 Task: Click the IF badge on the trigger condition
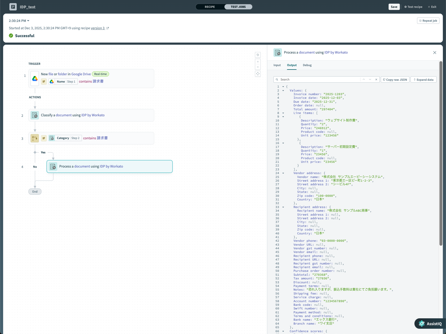44,82
